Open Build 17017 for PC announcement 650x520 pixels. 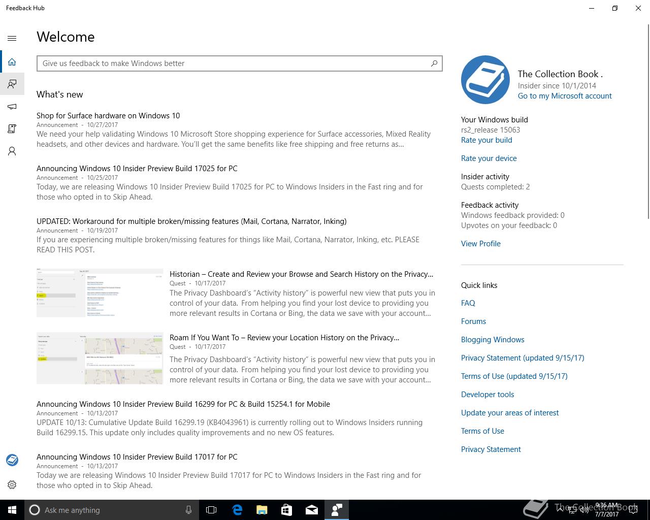pos(137,457)
